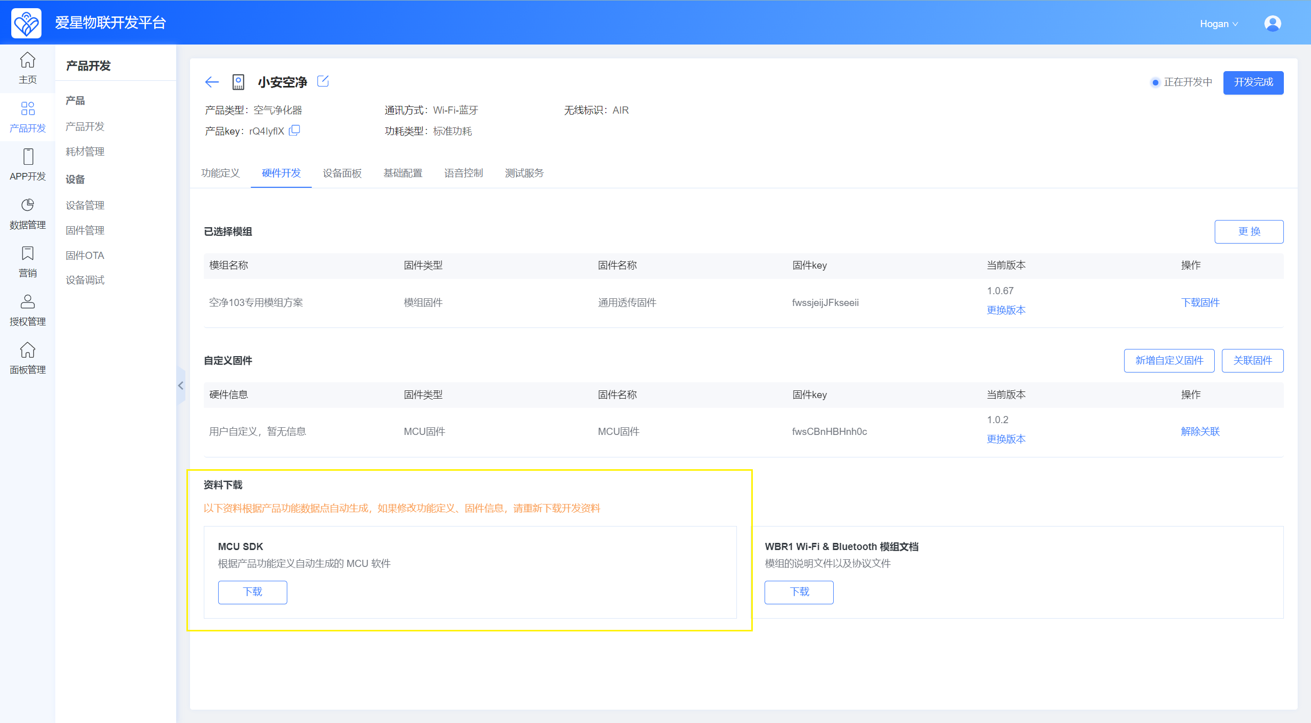1311x723 pixels.
Task: Copy the product key rQ4IyflX
Action: tap(294, 130)
